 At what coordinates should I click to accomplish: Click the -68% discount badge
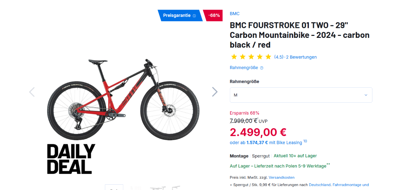click(x=214, y=15)
